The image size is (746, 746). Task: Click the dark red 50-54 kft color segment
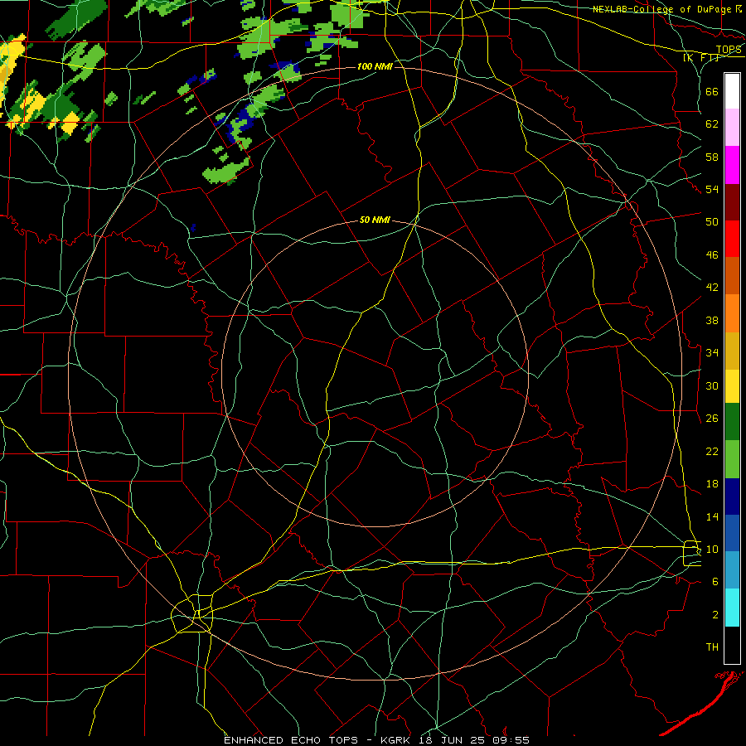click(x=732, y=202)
